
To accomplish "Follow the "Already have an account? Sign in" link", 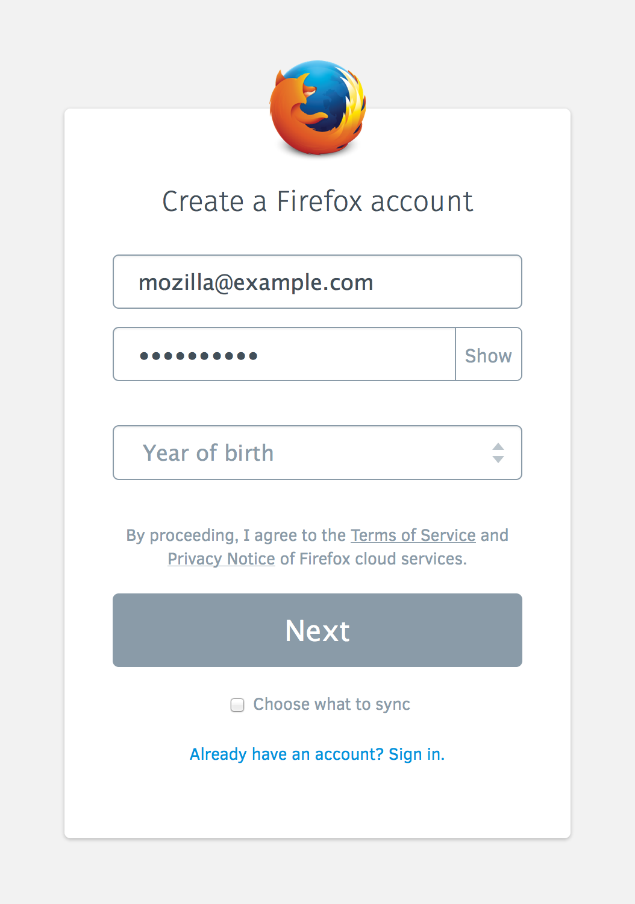I will coord(317,754).
